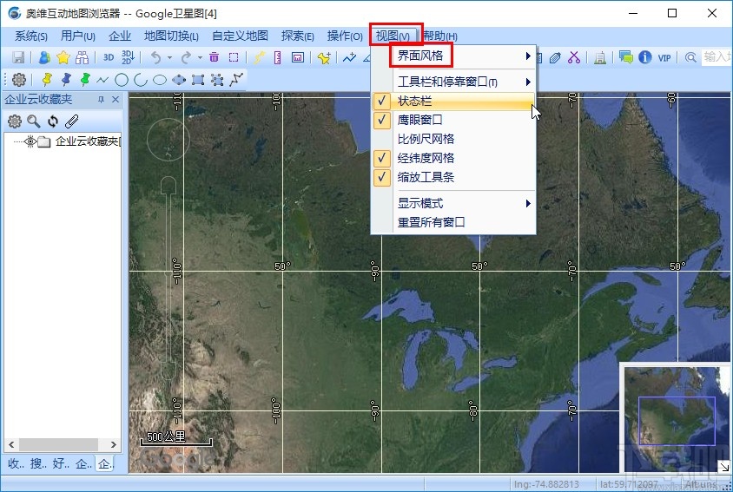Screen dimensions: 733x492
Task: Click the pencil tag edit icon
Action: click(555, 57)
